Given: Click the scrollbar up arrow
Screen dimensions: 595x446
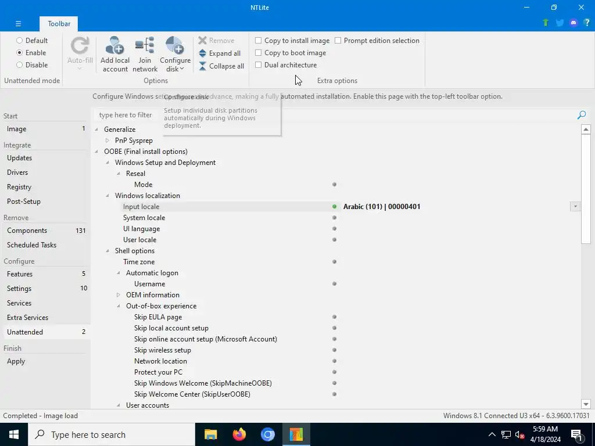Looking at the screenshot, I should click(586, 130).
